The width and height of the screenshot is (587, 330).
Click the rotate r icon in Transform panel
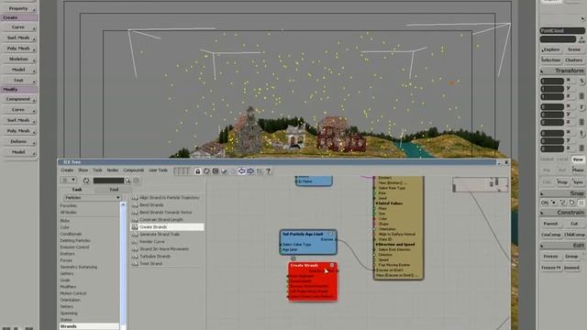(581, 107)
